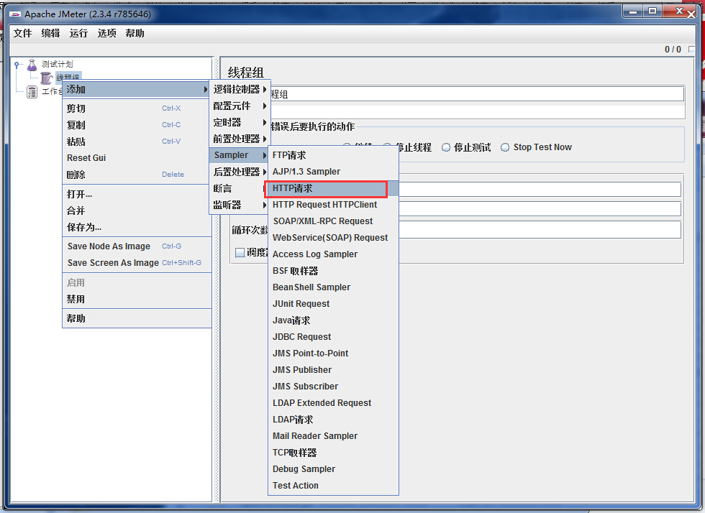Click the test plan flask icon

click(32, 65)
